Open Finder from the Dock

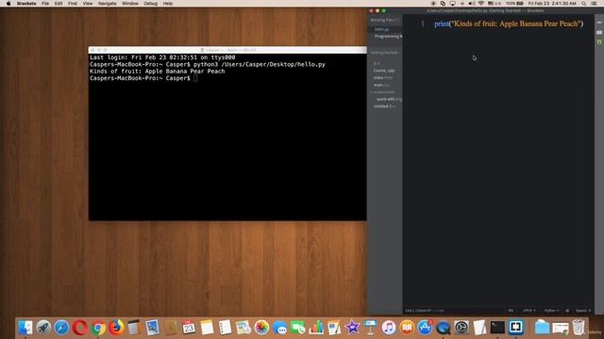click(x=25, y=328)
